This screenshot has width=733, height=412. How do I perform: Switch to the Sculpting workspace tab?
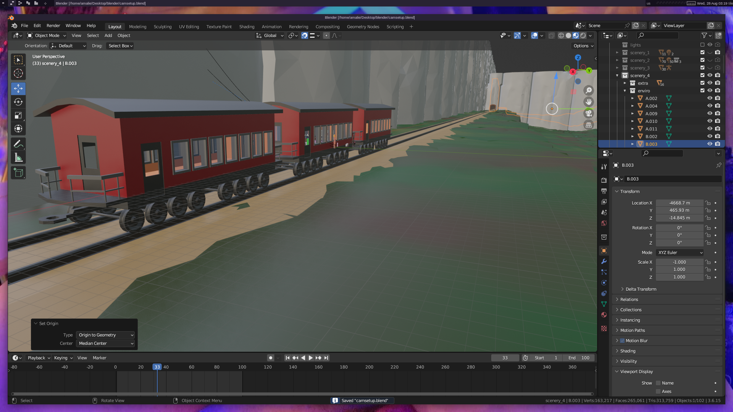(x=162, y=27)
